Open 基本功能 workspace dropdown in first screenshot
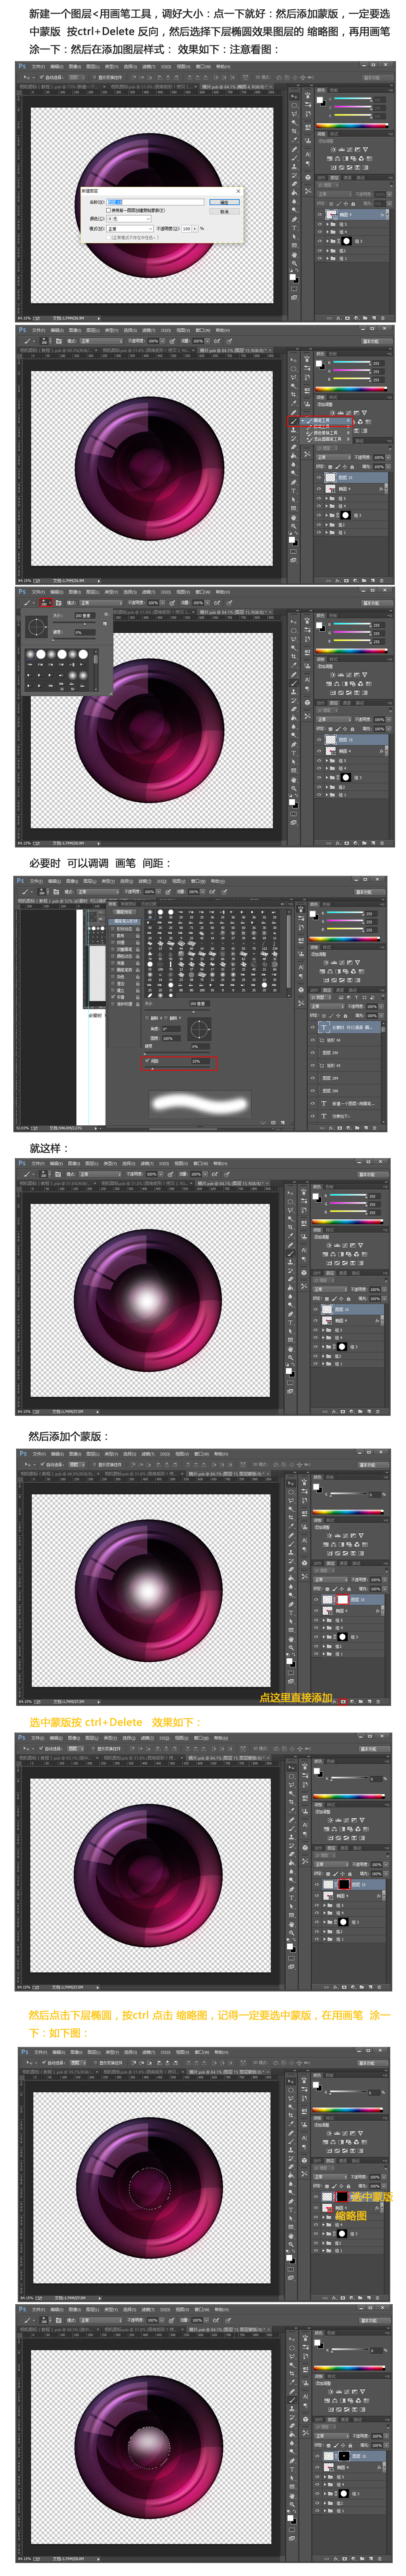 tap(378, 78)
